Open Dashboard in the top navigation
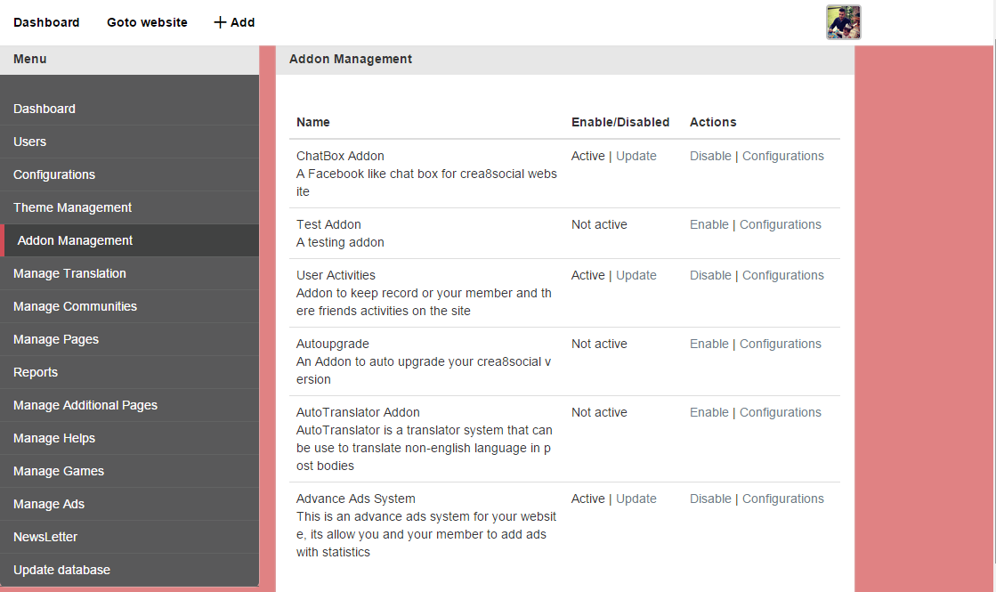996x592 pixels. click(46, 22)
